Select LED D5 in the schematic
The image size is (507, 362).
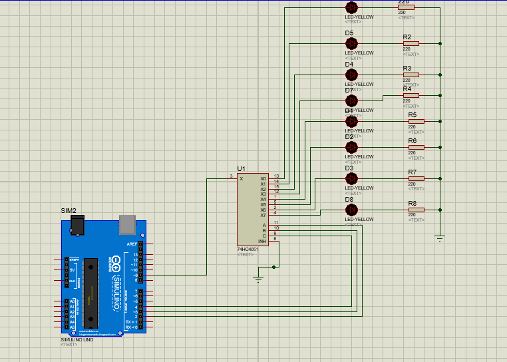click(351, 43)
